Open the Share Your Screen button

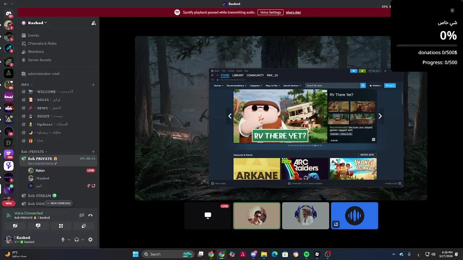tap(38, 226)
